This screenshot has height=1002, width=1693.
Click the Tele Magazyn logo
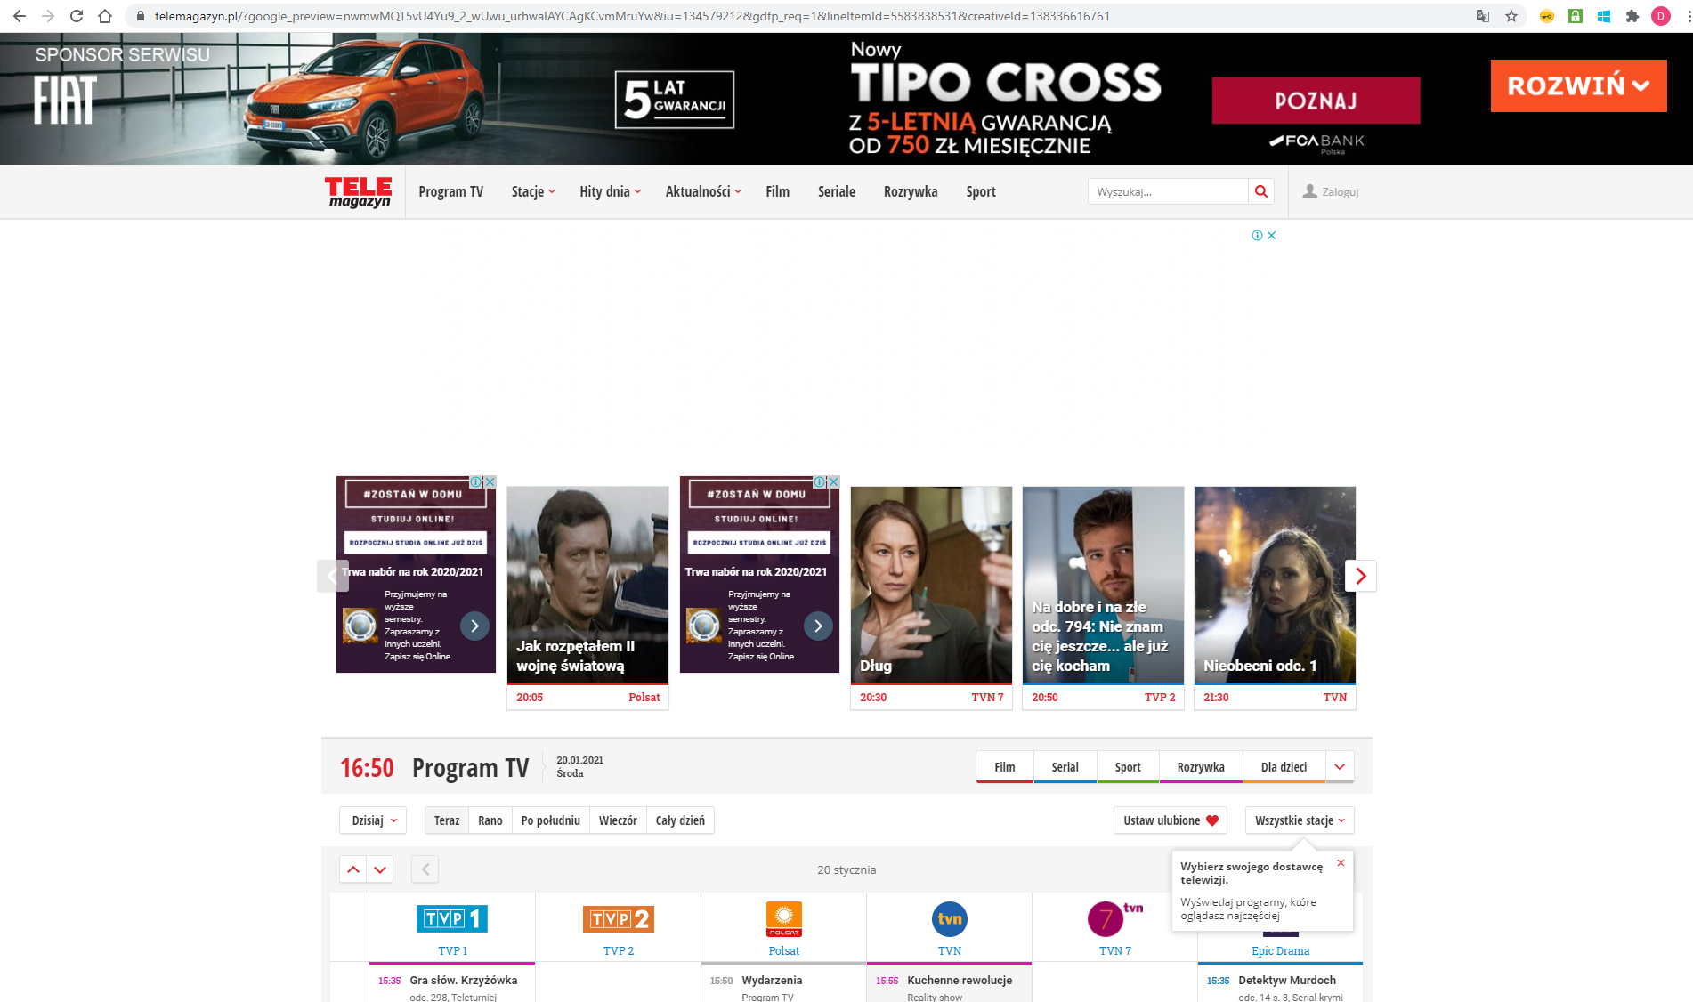coord(359,191)
